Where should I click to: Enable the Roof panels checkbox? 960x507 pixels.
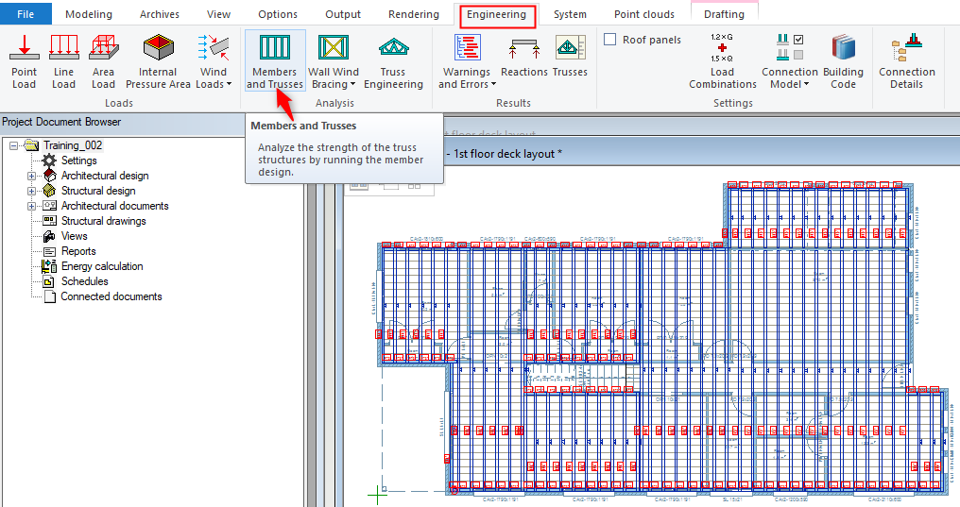[610, 40]
